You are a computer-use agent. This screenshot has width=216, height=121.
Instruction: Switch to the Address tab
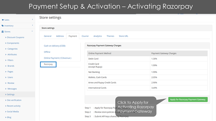(60, 36)
